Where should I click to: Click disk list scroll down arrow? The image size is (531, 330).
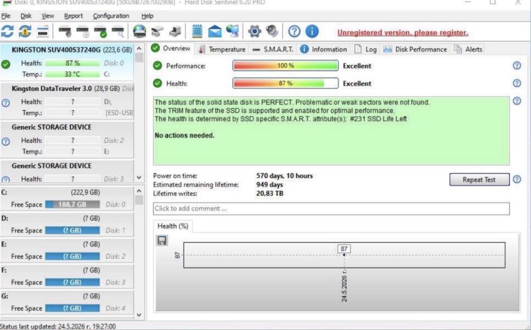139,177
